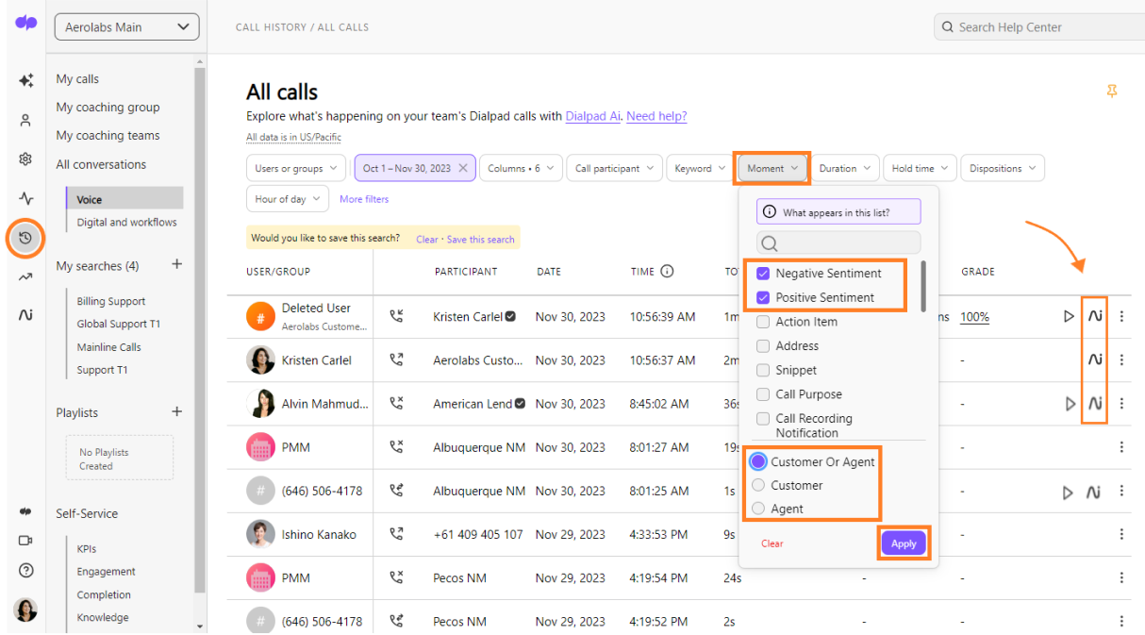Apply the Moment filter selections
Viewport: 1145px width, 635px height.
click(904, 543)
